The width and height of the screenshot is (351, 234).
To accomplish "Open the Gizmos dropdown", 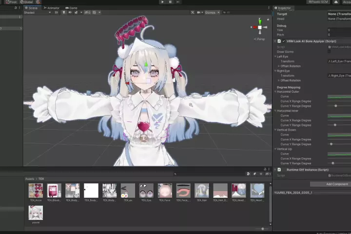I will [212, 13].
